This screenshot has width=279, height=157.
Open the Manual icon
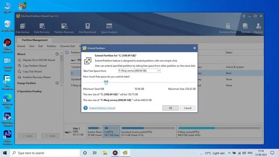click(x=245, y=28)
